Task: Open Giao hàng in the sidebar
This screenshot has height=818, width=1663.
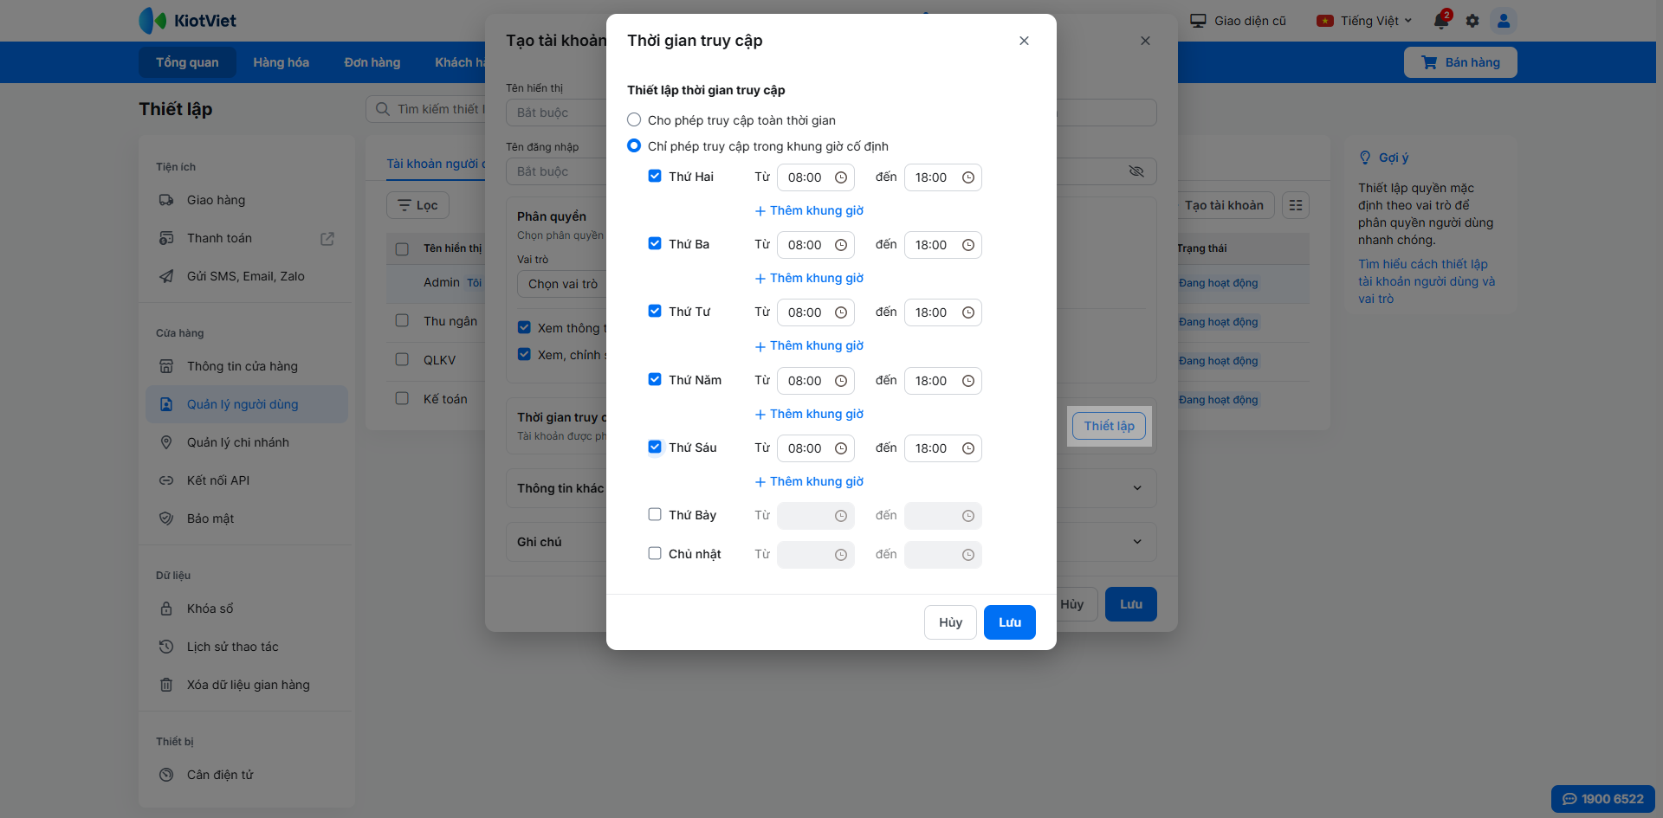Action: tap(247, 200)
